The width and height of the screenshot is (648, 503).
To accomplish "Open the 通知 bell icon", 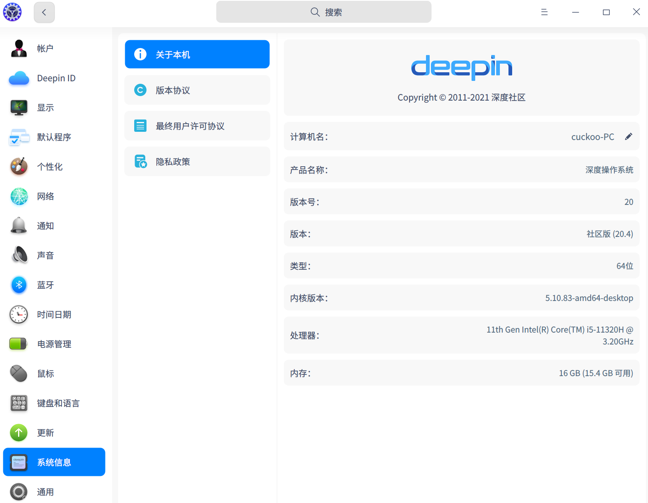I will pyautogui.click(x=19, y=226).
